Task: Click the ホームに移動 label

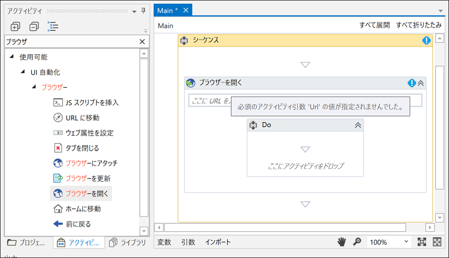Action: [83, 209]
